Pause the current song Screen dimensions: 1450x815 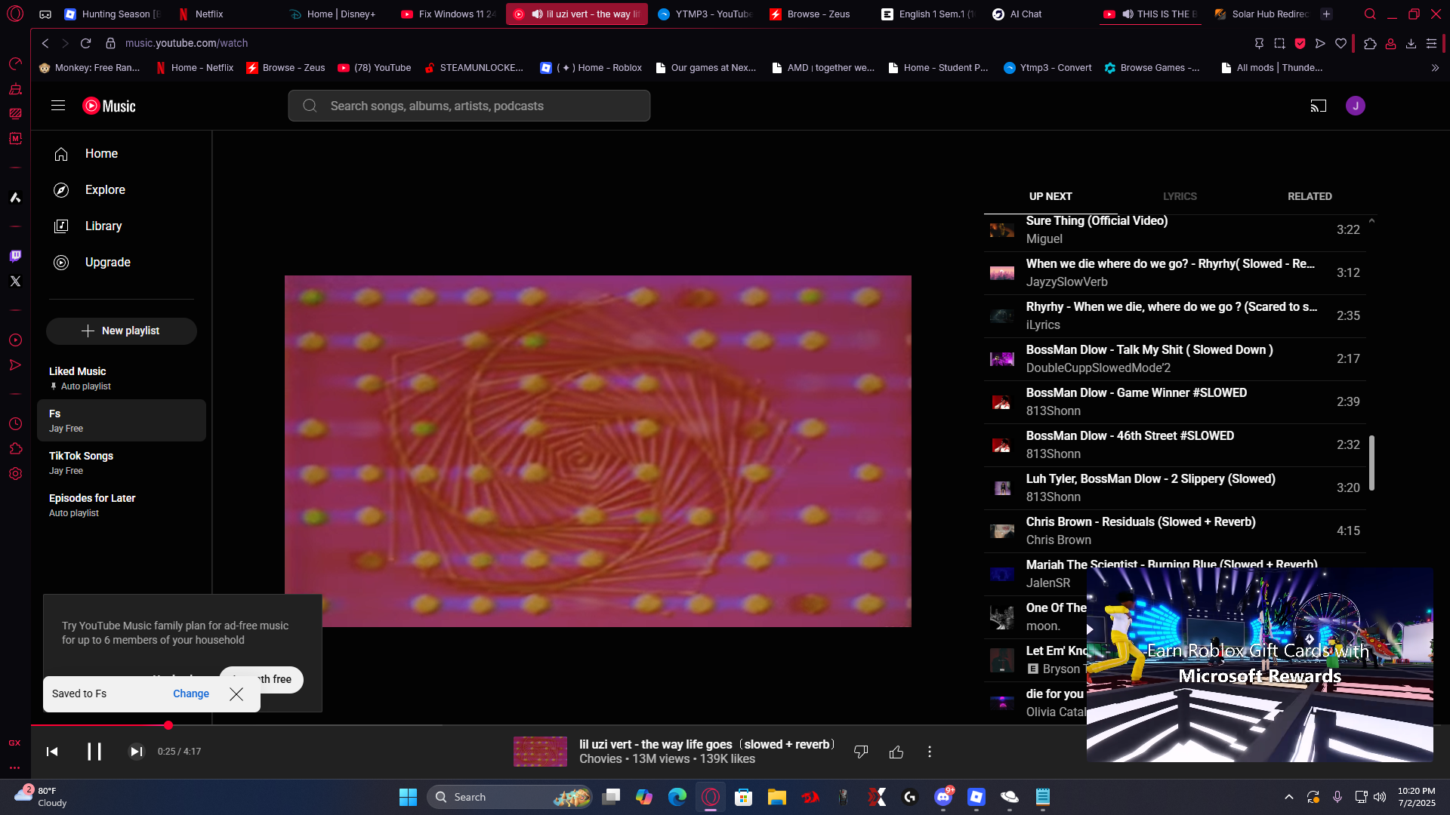point(94,752)
